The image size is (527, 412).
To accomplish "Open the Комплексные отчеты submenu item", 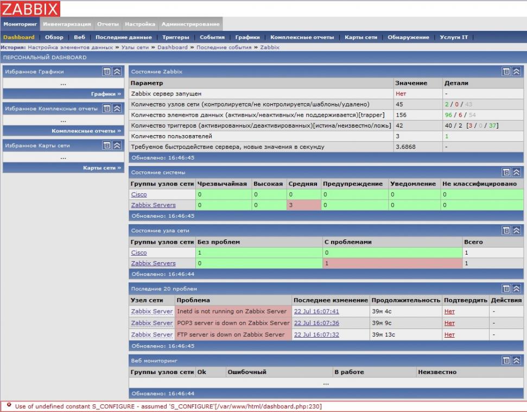I will (x=302, y=37).
